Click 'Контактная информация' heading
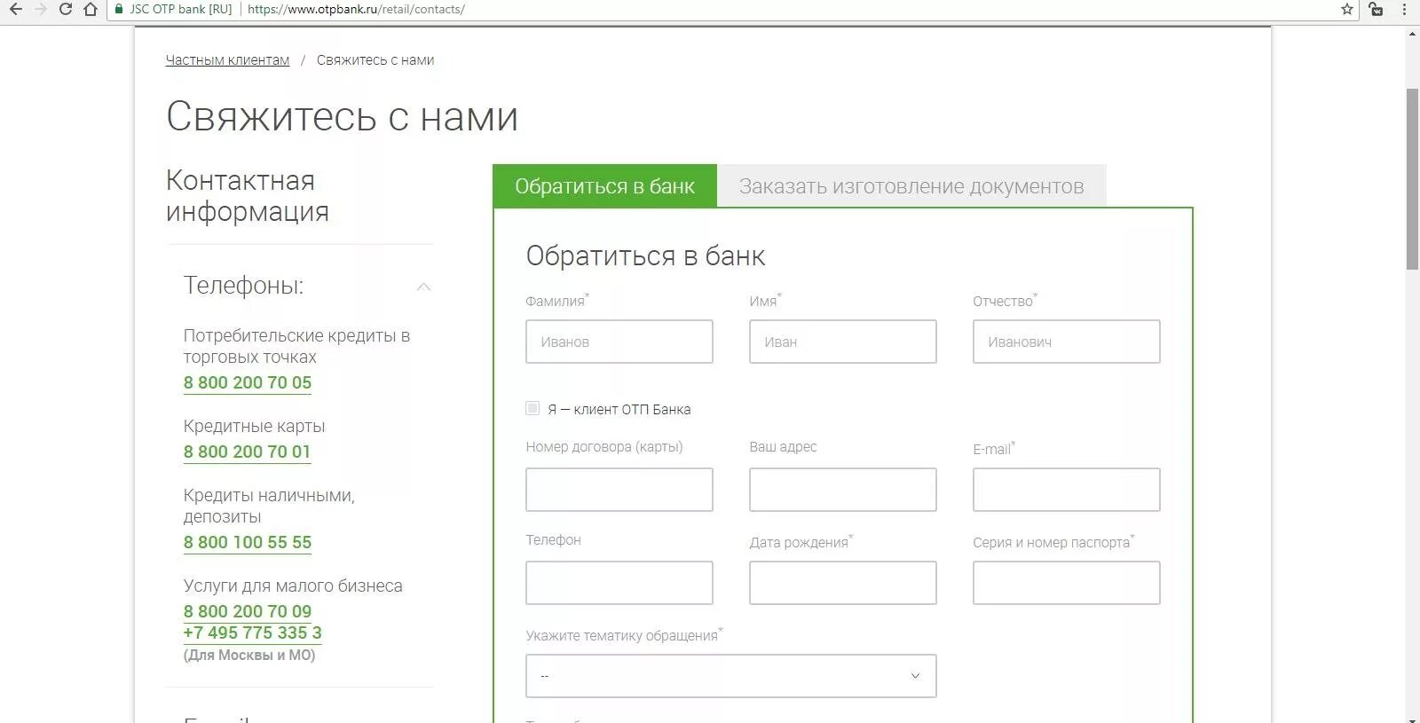Screen dimensions: 1420x723 248,195
